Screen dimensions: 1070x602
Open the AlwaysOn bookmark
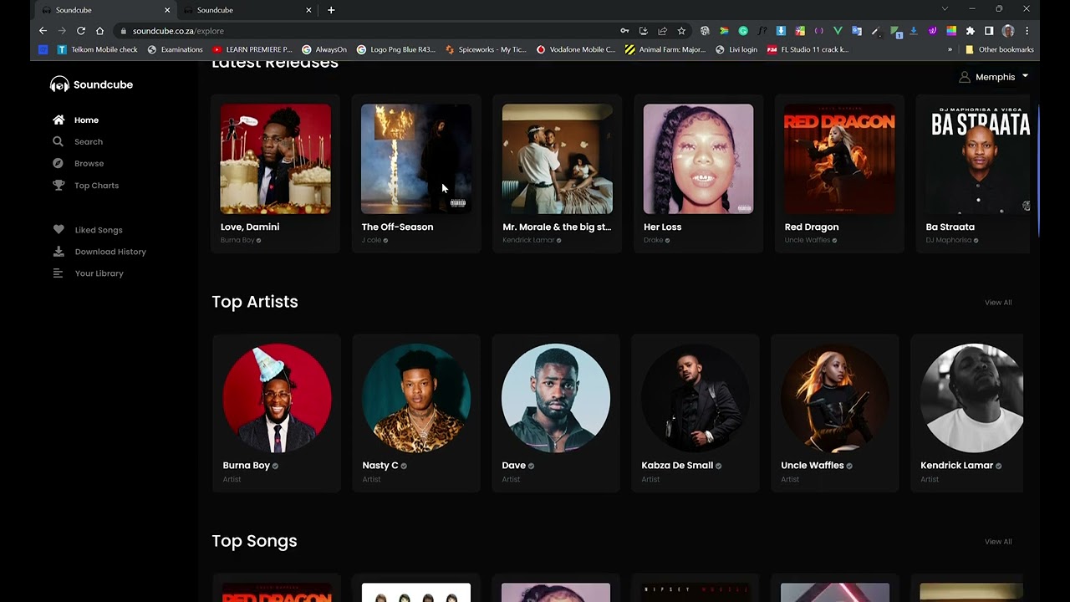(324, 49)
